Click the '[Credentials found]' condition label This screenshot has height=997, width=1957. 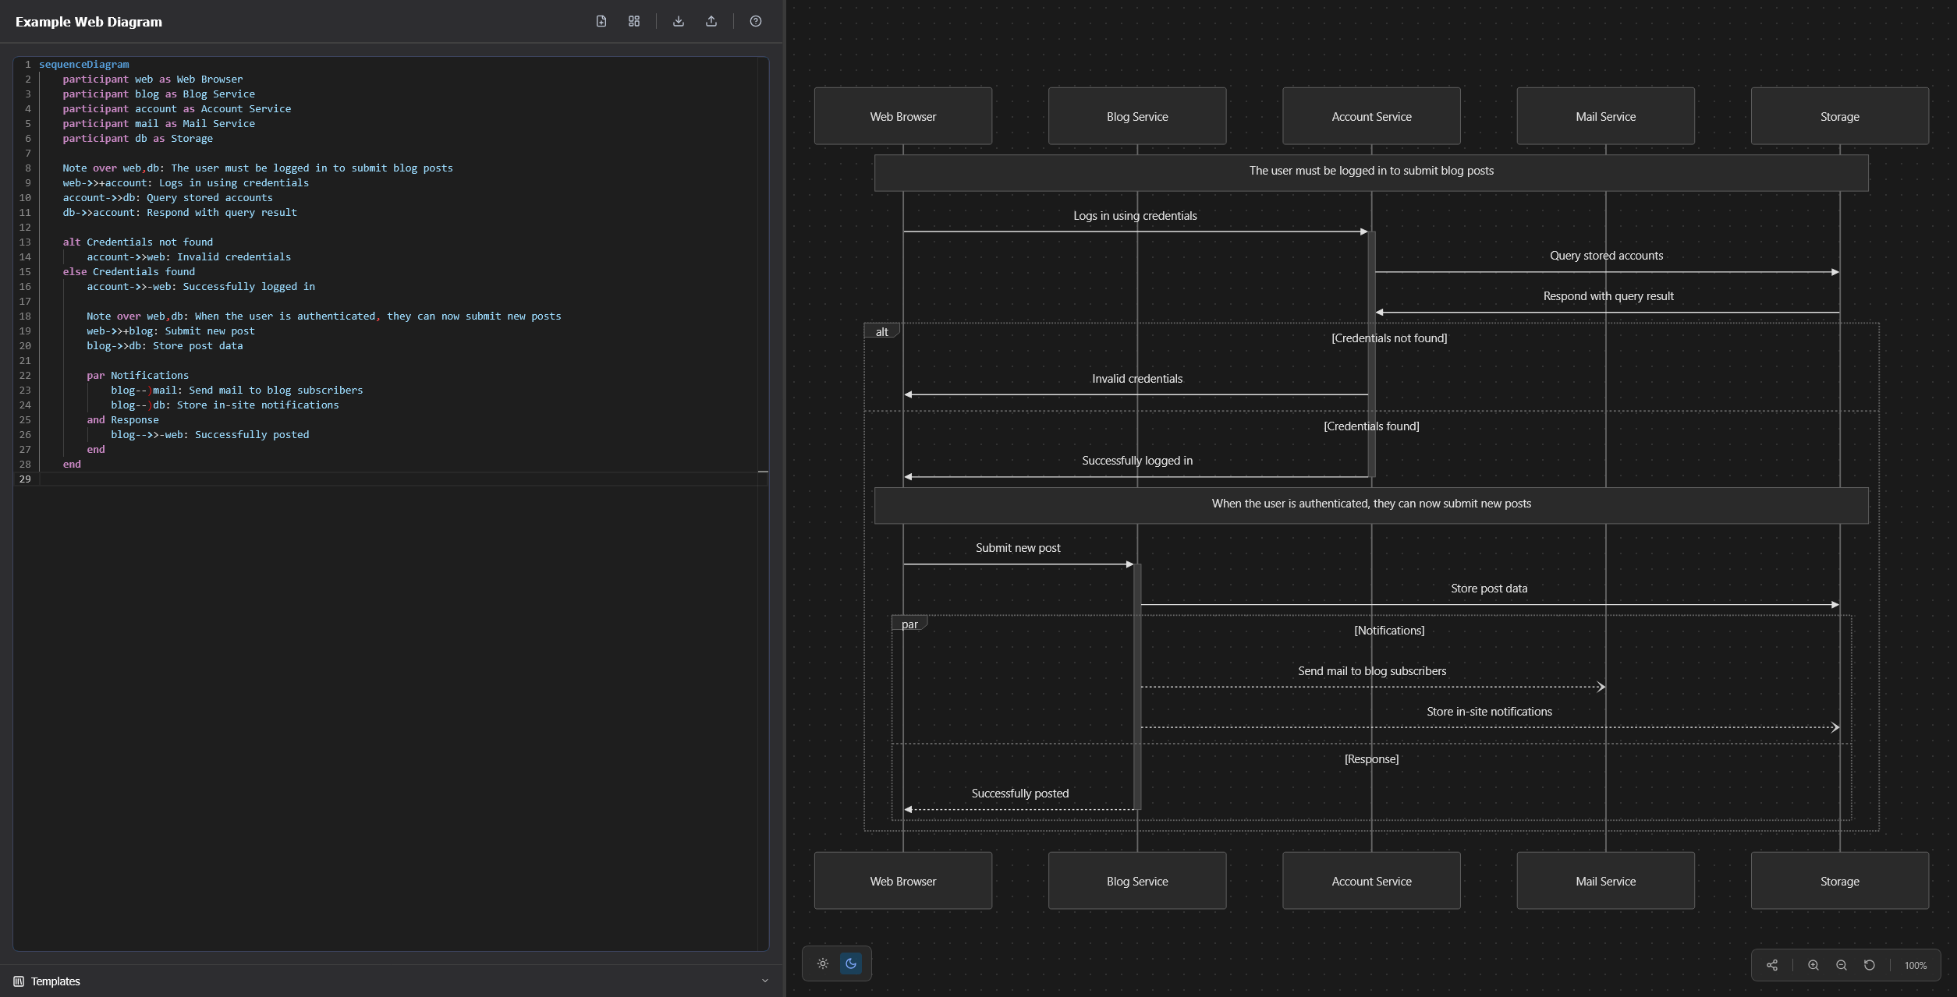(1371, 426)
